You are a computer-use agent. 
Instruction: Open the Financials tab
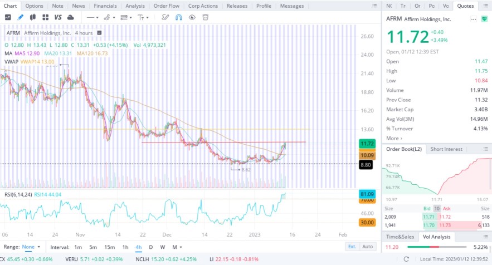pos(105,6)
